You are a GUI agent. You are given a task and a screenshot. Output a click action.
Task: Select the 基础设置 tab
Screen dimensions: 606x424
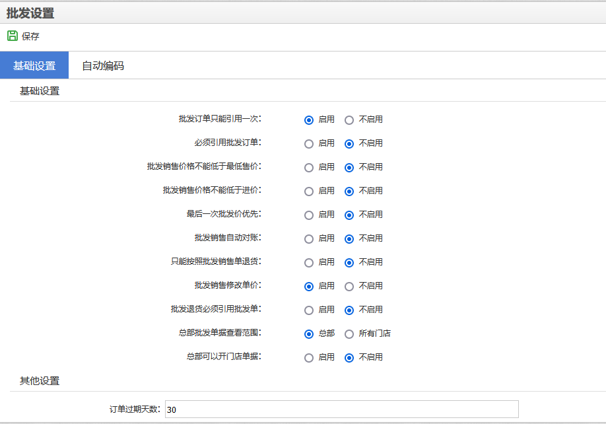pos(34,65)
